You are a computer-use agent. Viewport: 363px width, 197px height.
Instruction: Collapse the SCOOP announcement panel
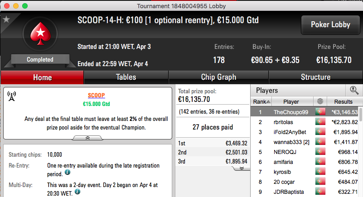87,138
